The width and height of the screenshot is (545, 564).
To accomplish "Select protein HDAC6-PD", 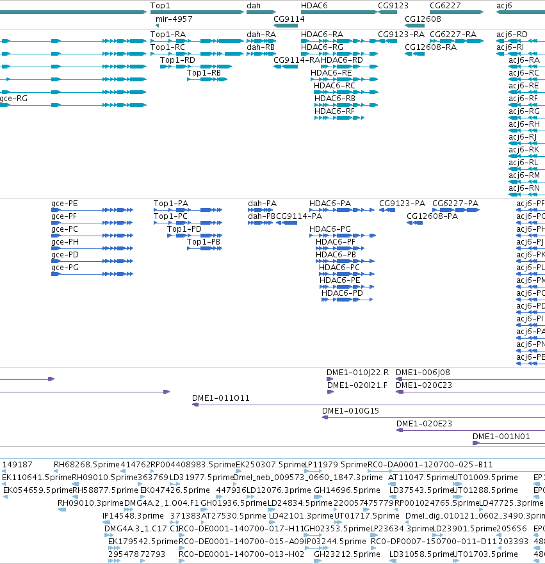I will (347, 300).
